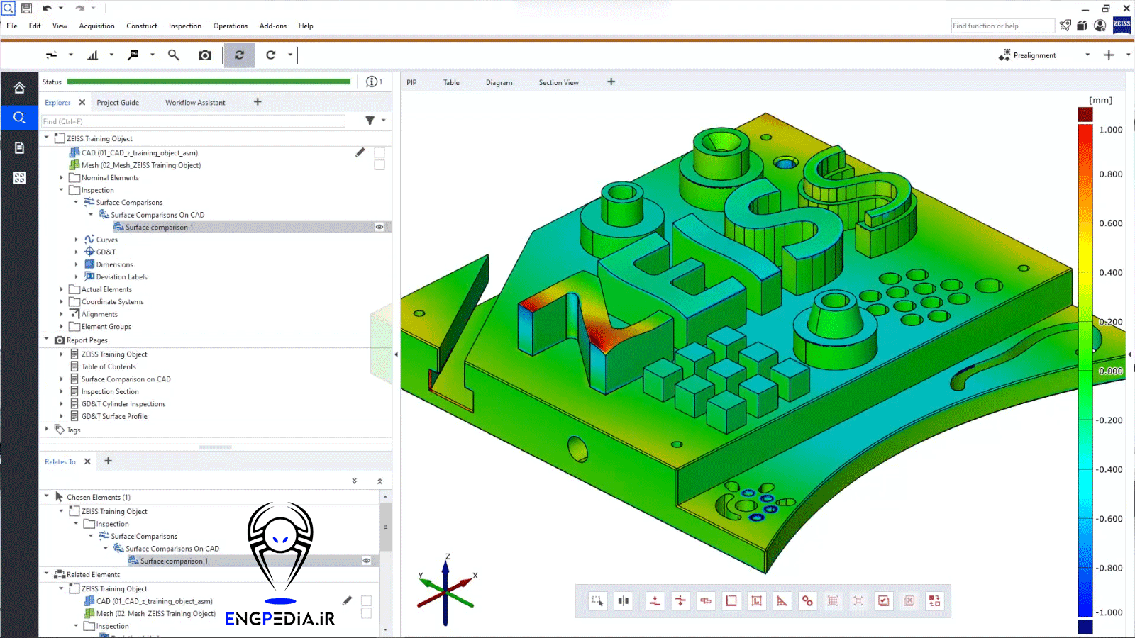Click the filter funnel icon in Explorer
This screenshot has height=638, width=1135.
point(370,121)
